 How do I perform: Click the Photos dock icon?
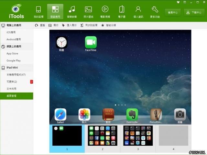pos(84,114)
